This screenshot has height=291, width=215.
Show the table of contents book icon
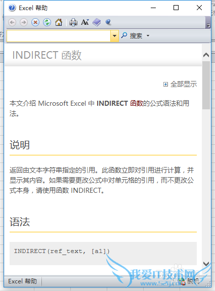click(97, 22)
